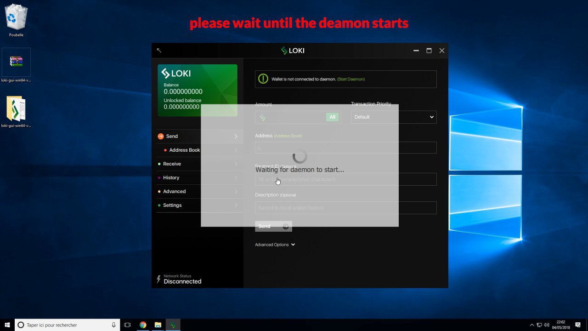Viewport: 588px width, 331px height.
Task: Open the notification center icon
Action: coord(578,325)
